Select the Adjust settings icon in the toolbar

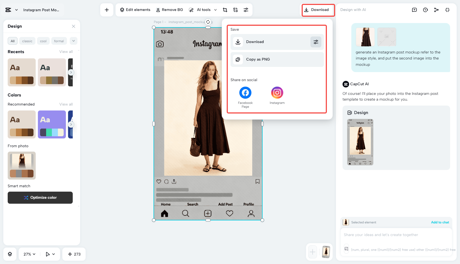(x=246, y=10)
